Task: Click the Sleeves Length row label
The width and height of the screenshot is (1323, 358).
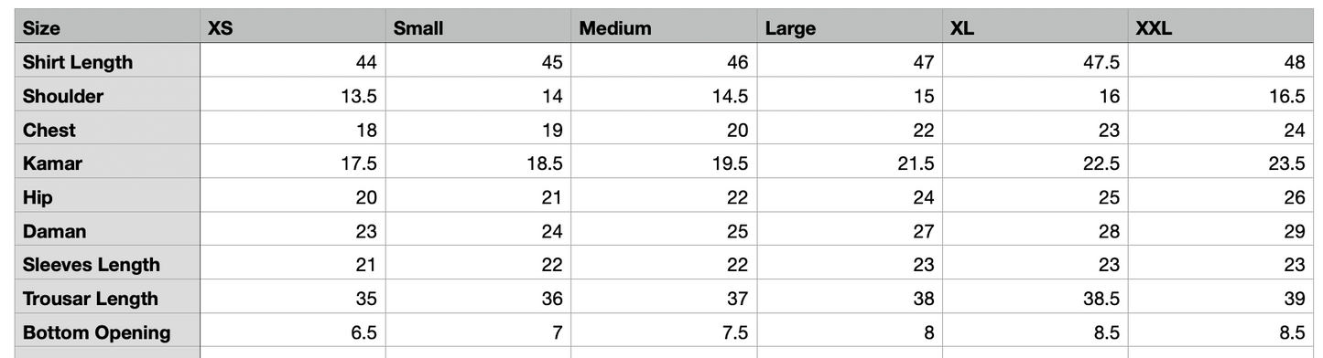Action: pos(108,264)
